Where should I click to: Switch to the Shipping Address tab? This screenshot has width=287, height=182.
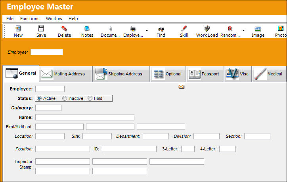121,74
